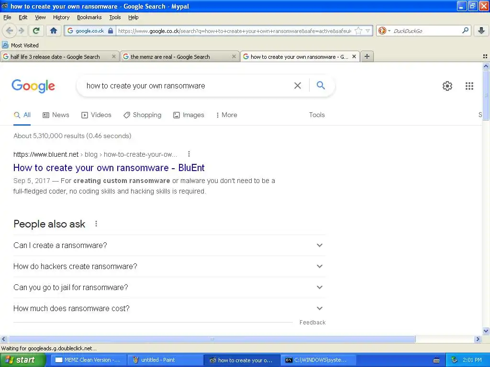Click the vertical scrollbar down arrow
This screenshot has height=367, width=490.
486,331
